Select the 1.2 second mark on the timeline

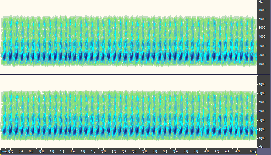(62, 151)
